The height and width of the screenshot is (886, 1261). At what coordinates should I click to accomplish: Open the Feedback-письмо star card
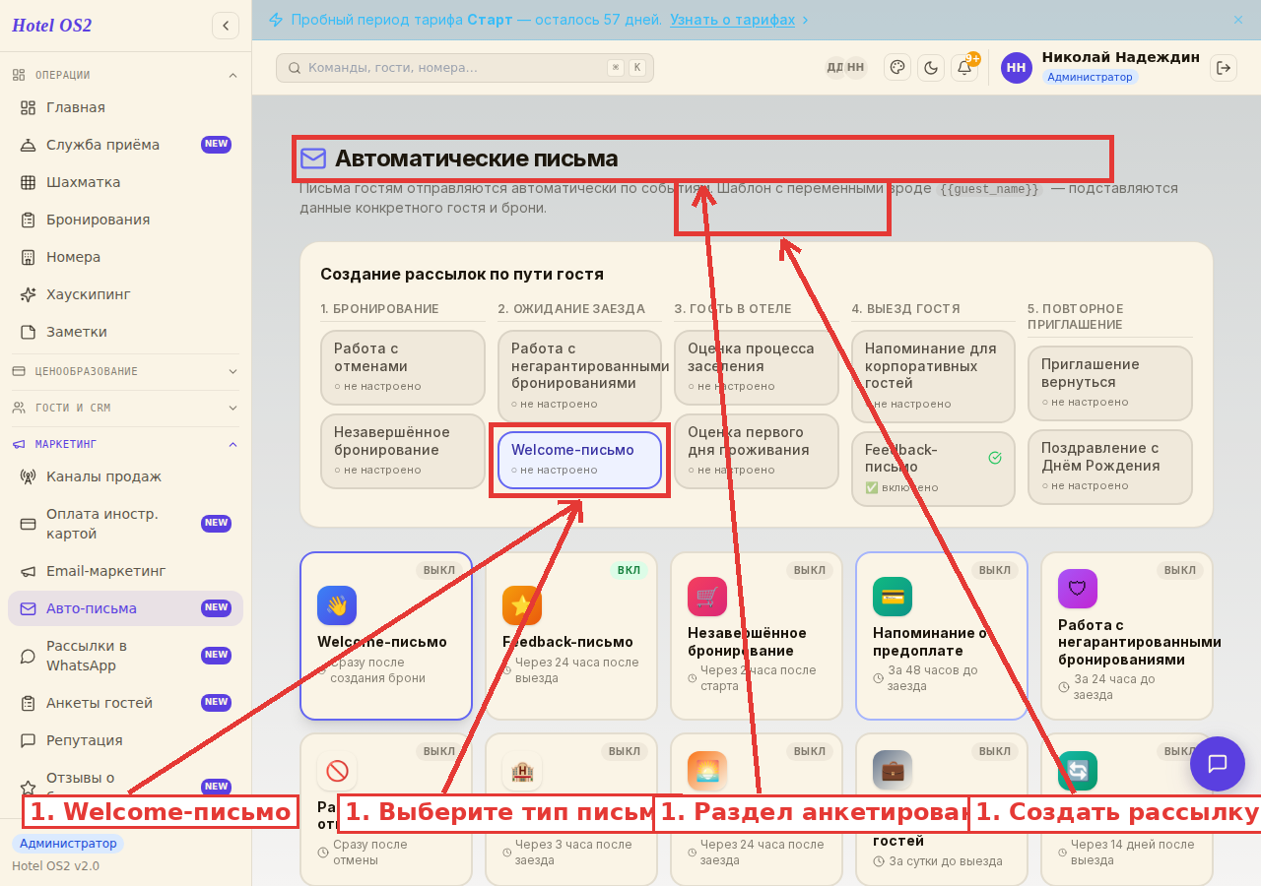click(571, 636)
